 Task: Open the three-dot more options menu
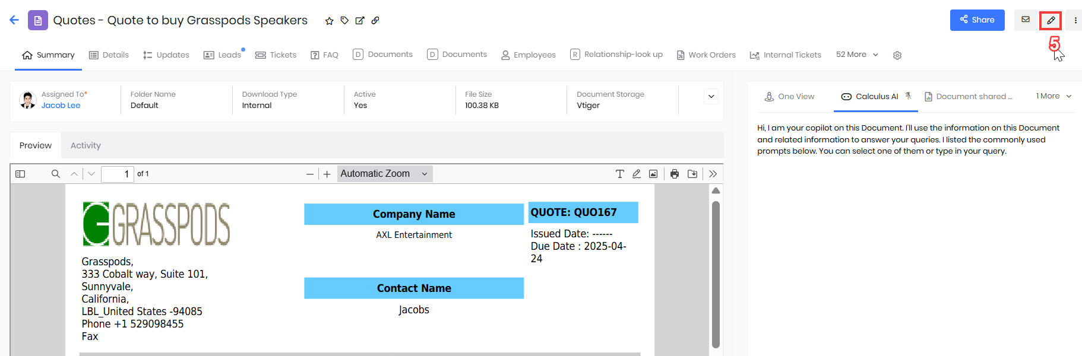click(x=1075, y=20)
